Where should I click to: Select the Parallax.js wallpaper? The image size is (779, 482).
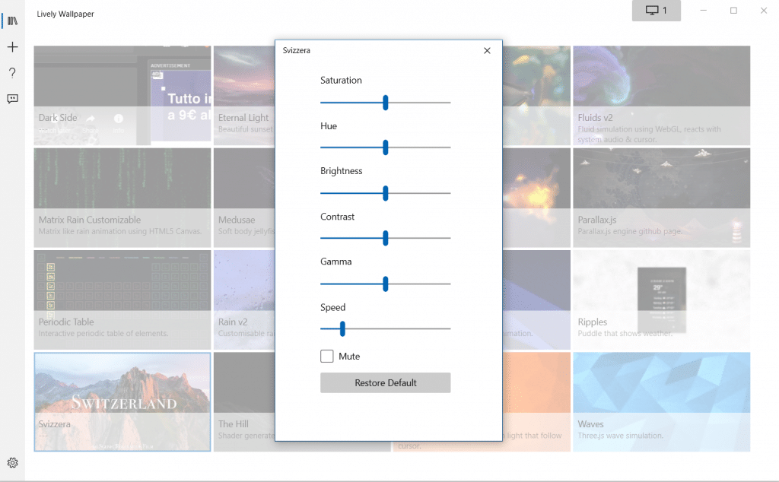[x=661, y=198]
